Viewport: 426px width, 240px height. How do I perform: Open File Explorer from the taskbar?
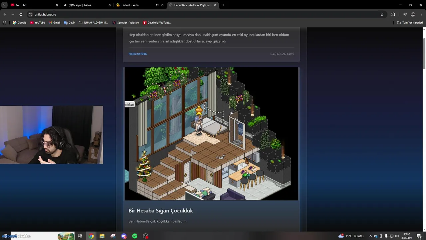(102, 236)
